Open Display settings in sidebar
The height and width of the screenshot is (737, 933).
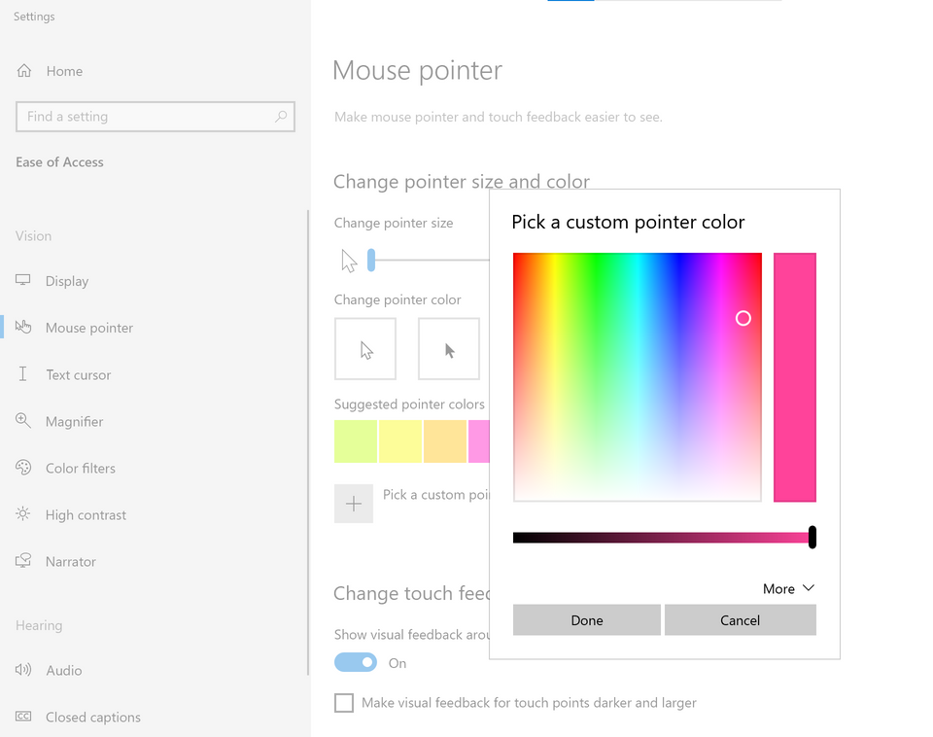point(66,281)
